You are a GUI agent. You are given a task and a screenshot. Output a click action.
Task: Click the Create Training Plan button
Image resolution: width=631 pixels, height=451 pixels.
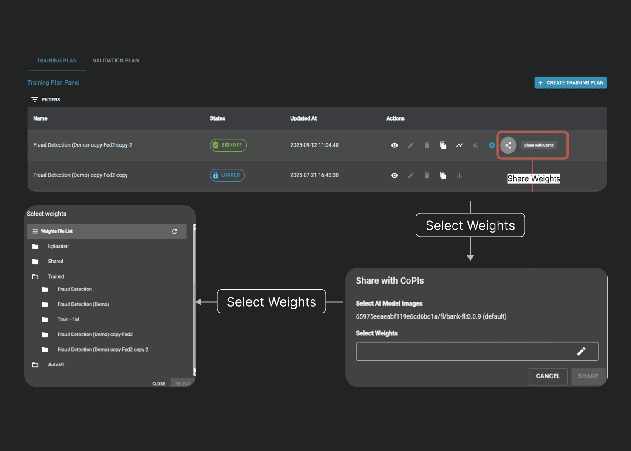[x=570, y=83]
